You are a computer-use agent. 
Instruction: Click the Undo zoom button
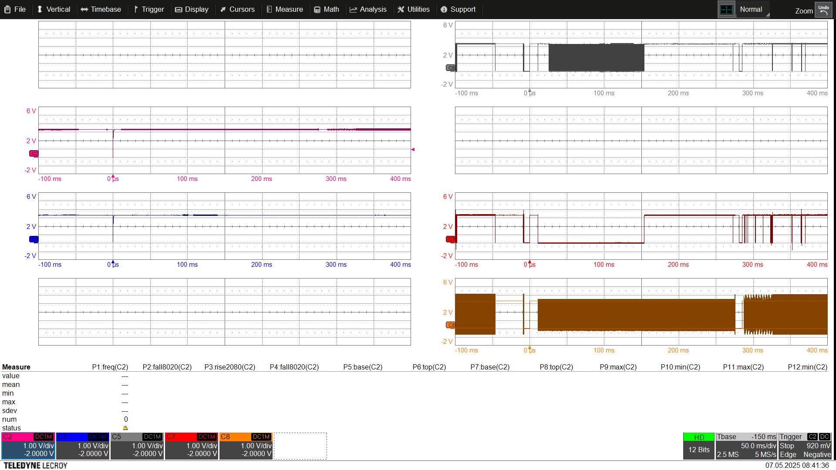[823, 10]
